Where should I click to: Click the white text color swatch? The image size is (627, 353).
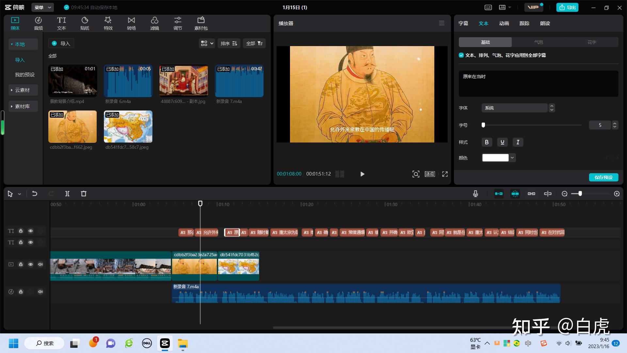[495, 158]
